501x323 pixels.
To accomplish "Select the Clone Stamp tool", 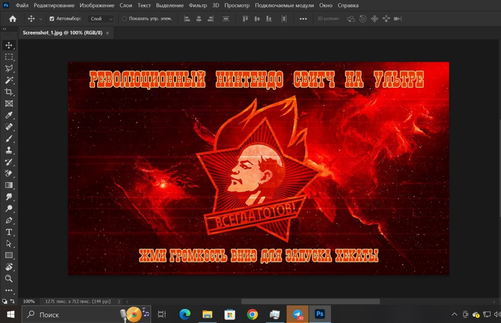I will (9, 150).
